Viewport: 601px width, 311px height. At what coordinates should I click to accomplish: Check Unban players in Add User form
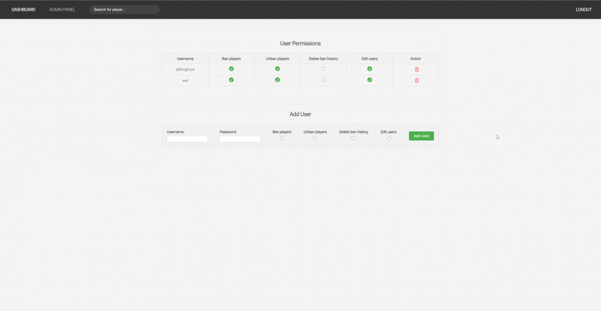[x=315, y=138]
